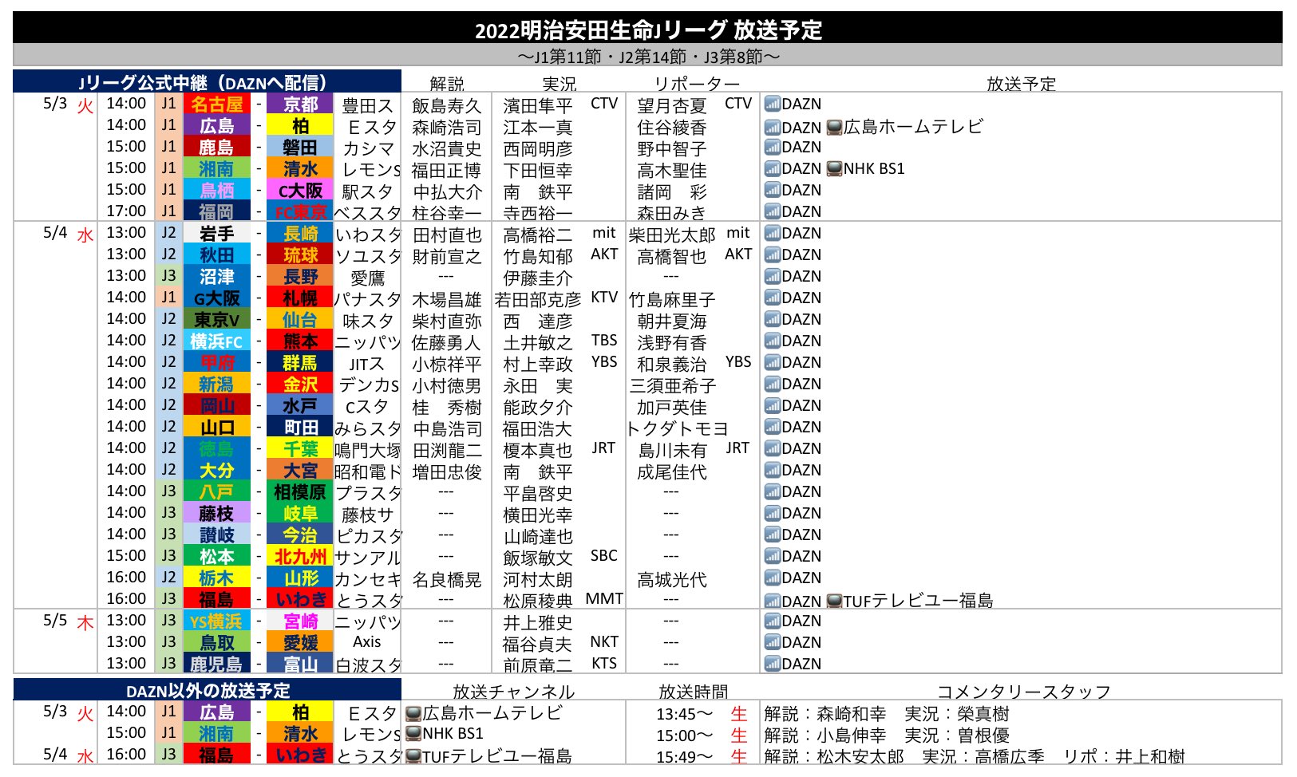Select the リポーター column header
1297x777 pixels.
[696, 82]
